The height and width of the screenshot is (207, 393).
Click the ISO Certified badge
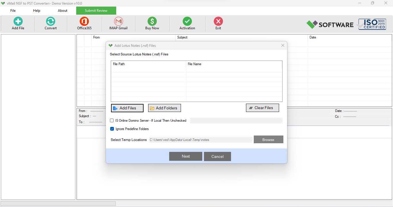tap(372, 24)
